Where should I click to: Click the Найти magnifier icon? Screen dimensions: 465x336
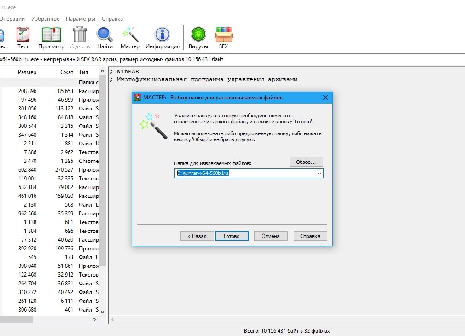[105, 38]
